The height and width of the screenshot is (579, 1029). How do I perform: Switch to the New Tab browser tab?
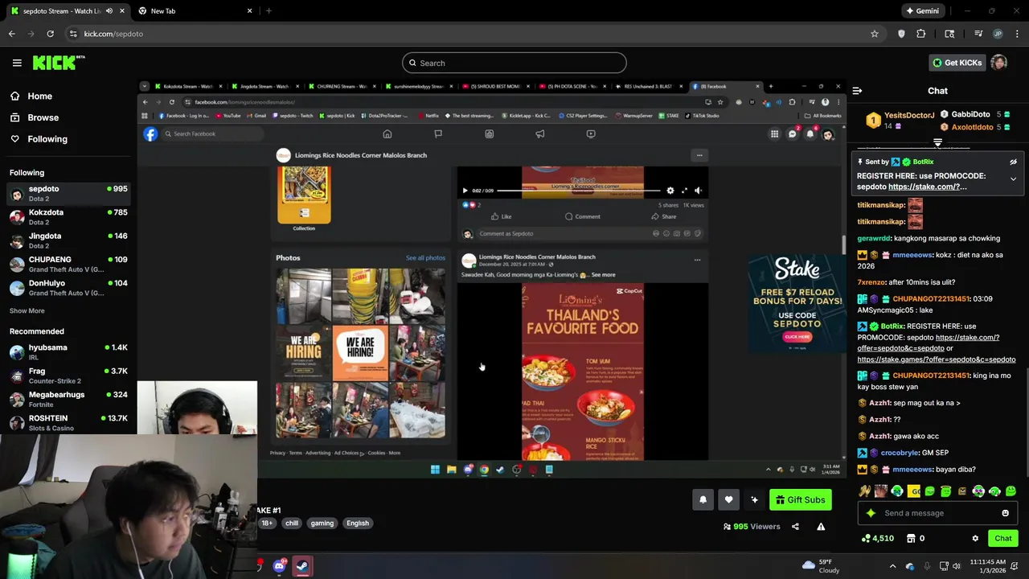click(x=193, y=11)
